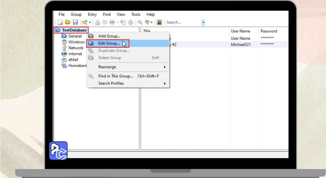Click the New Database toolbar icon
The width and height of the screenshot is (326, 178).
pos(60,22)
